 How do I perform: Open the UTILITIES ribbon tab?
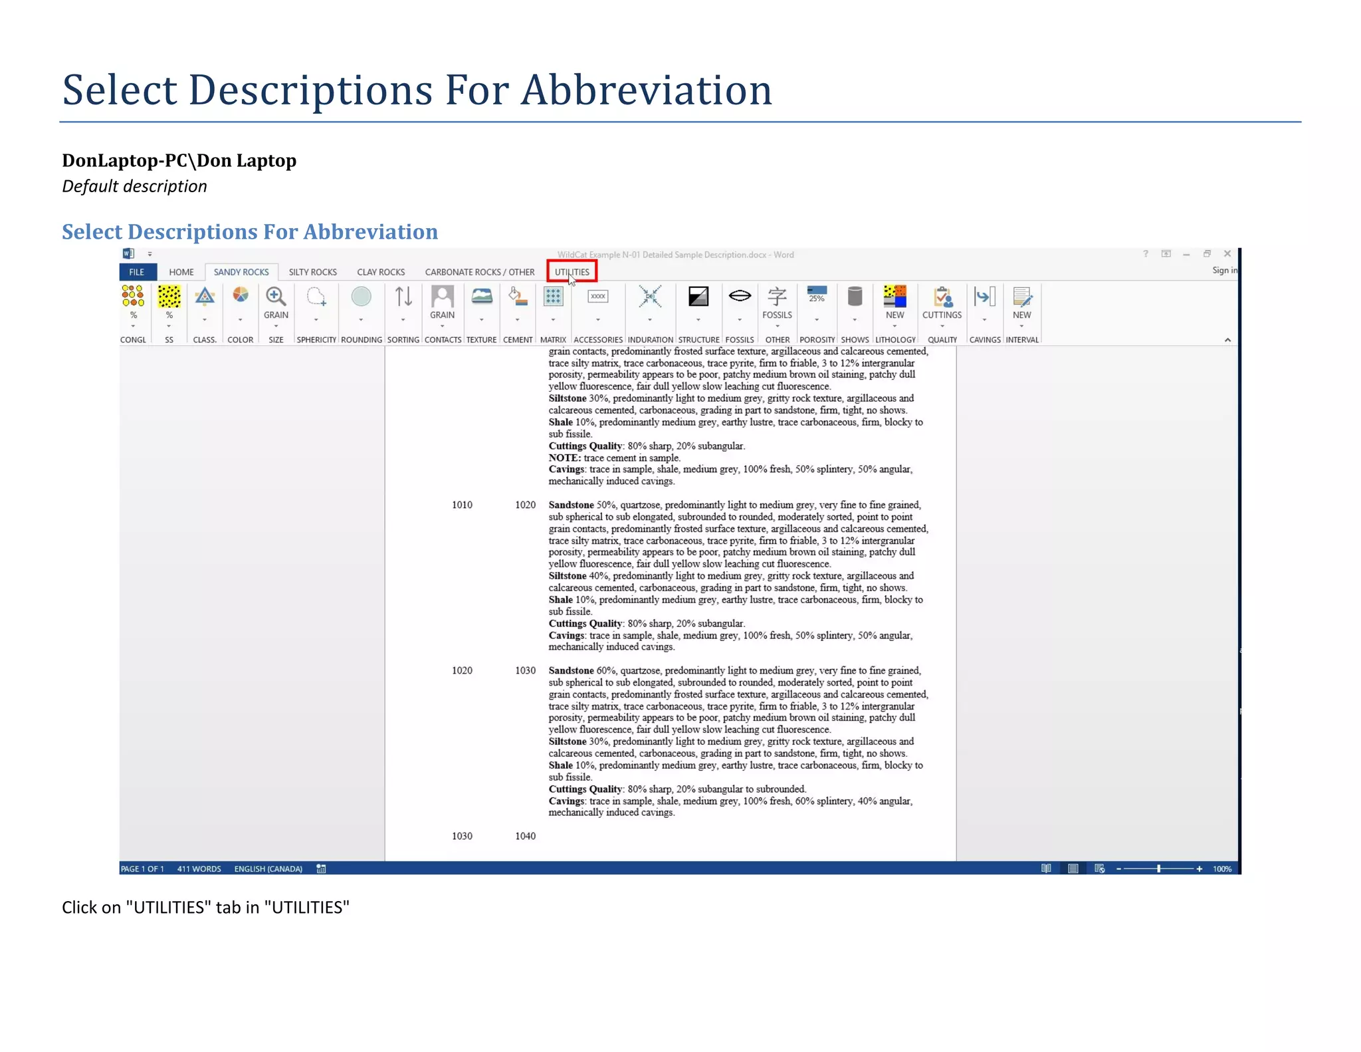pos(572,272)
